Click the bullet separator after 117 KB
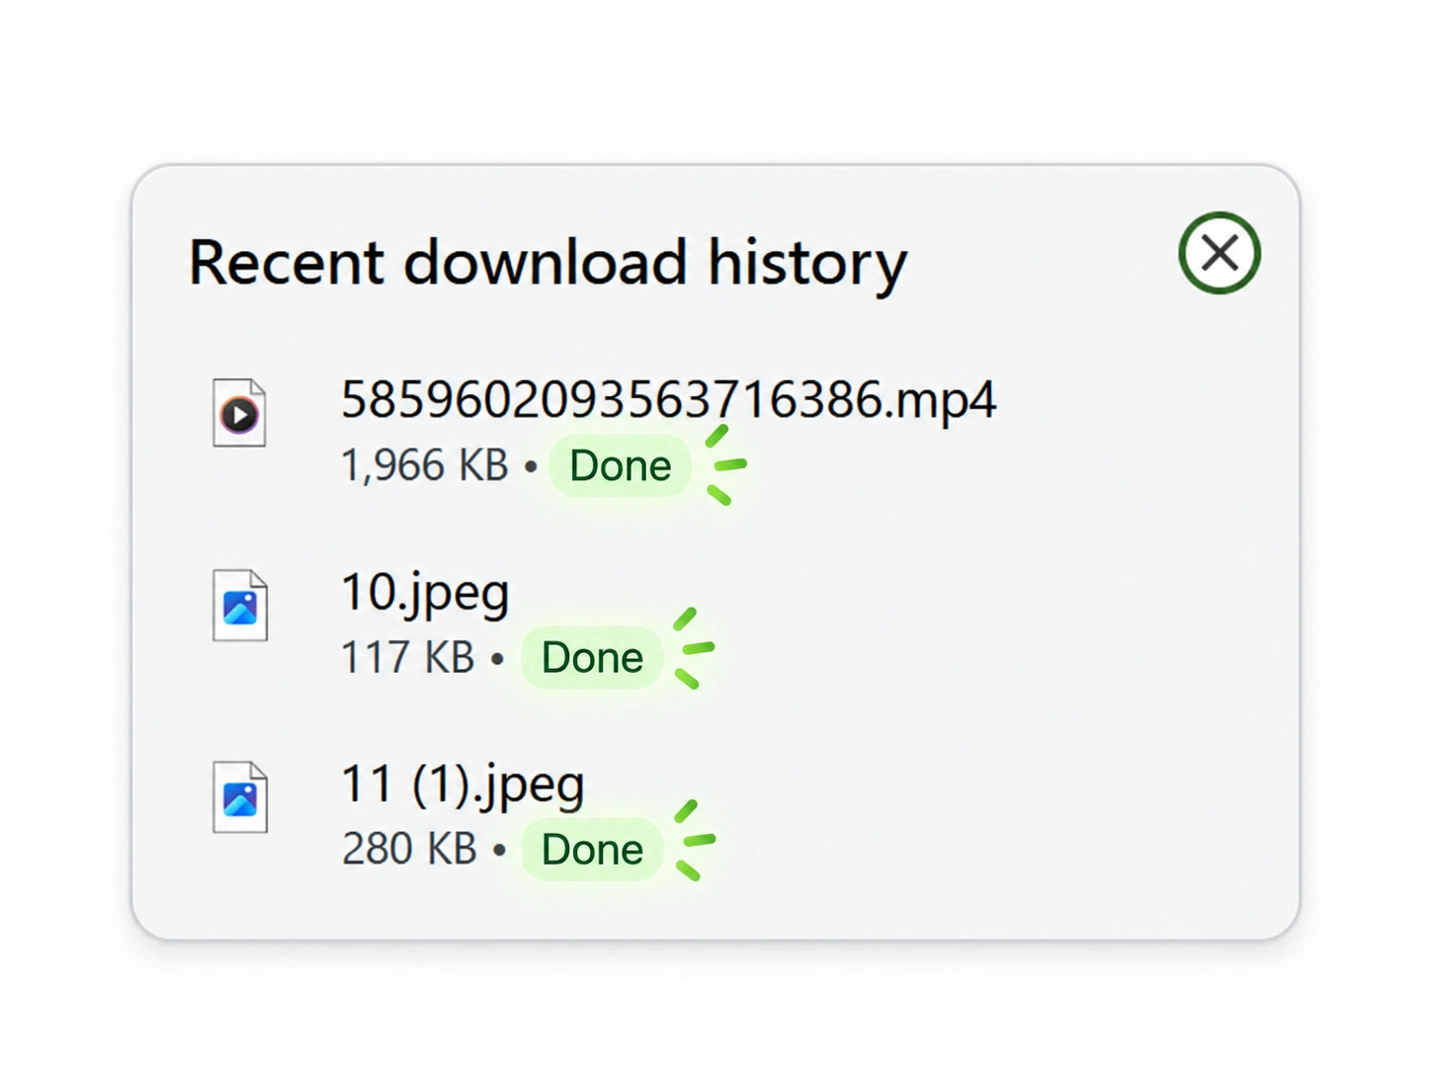The width and height of the screenshot is (1431, 1073). [x=498, y=657]
